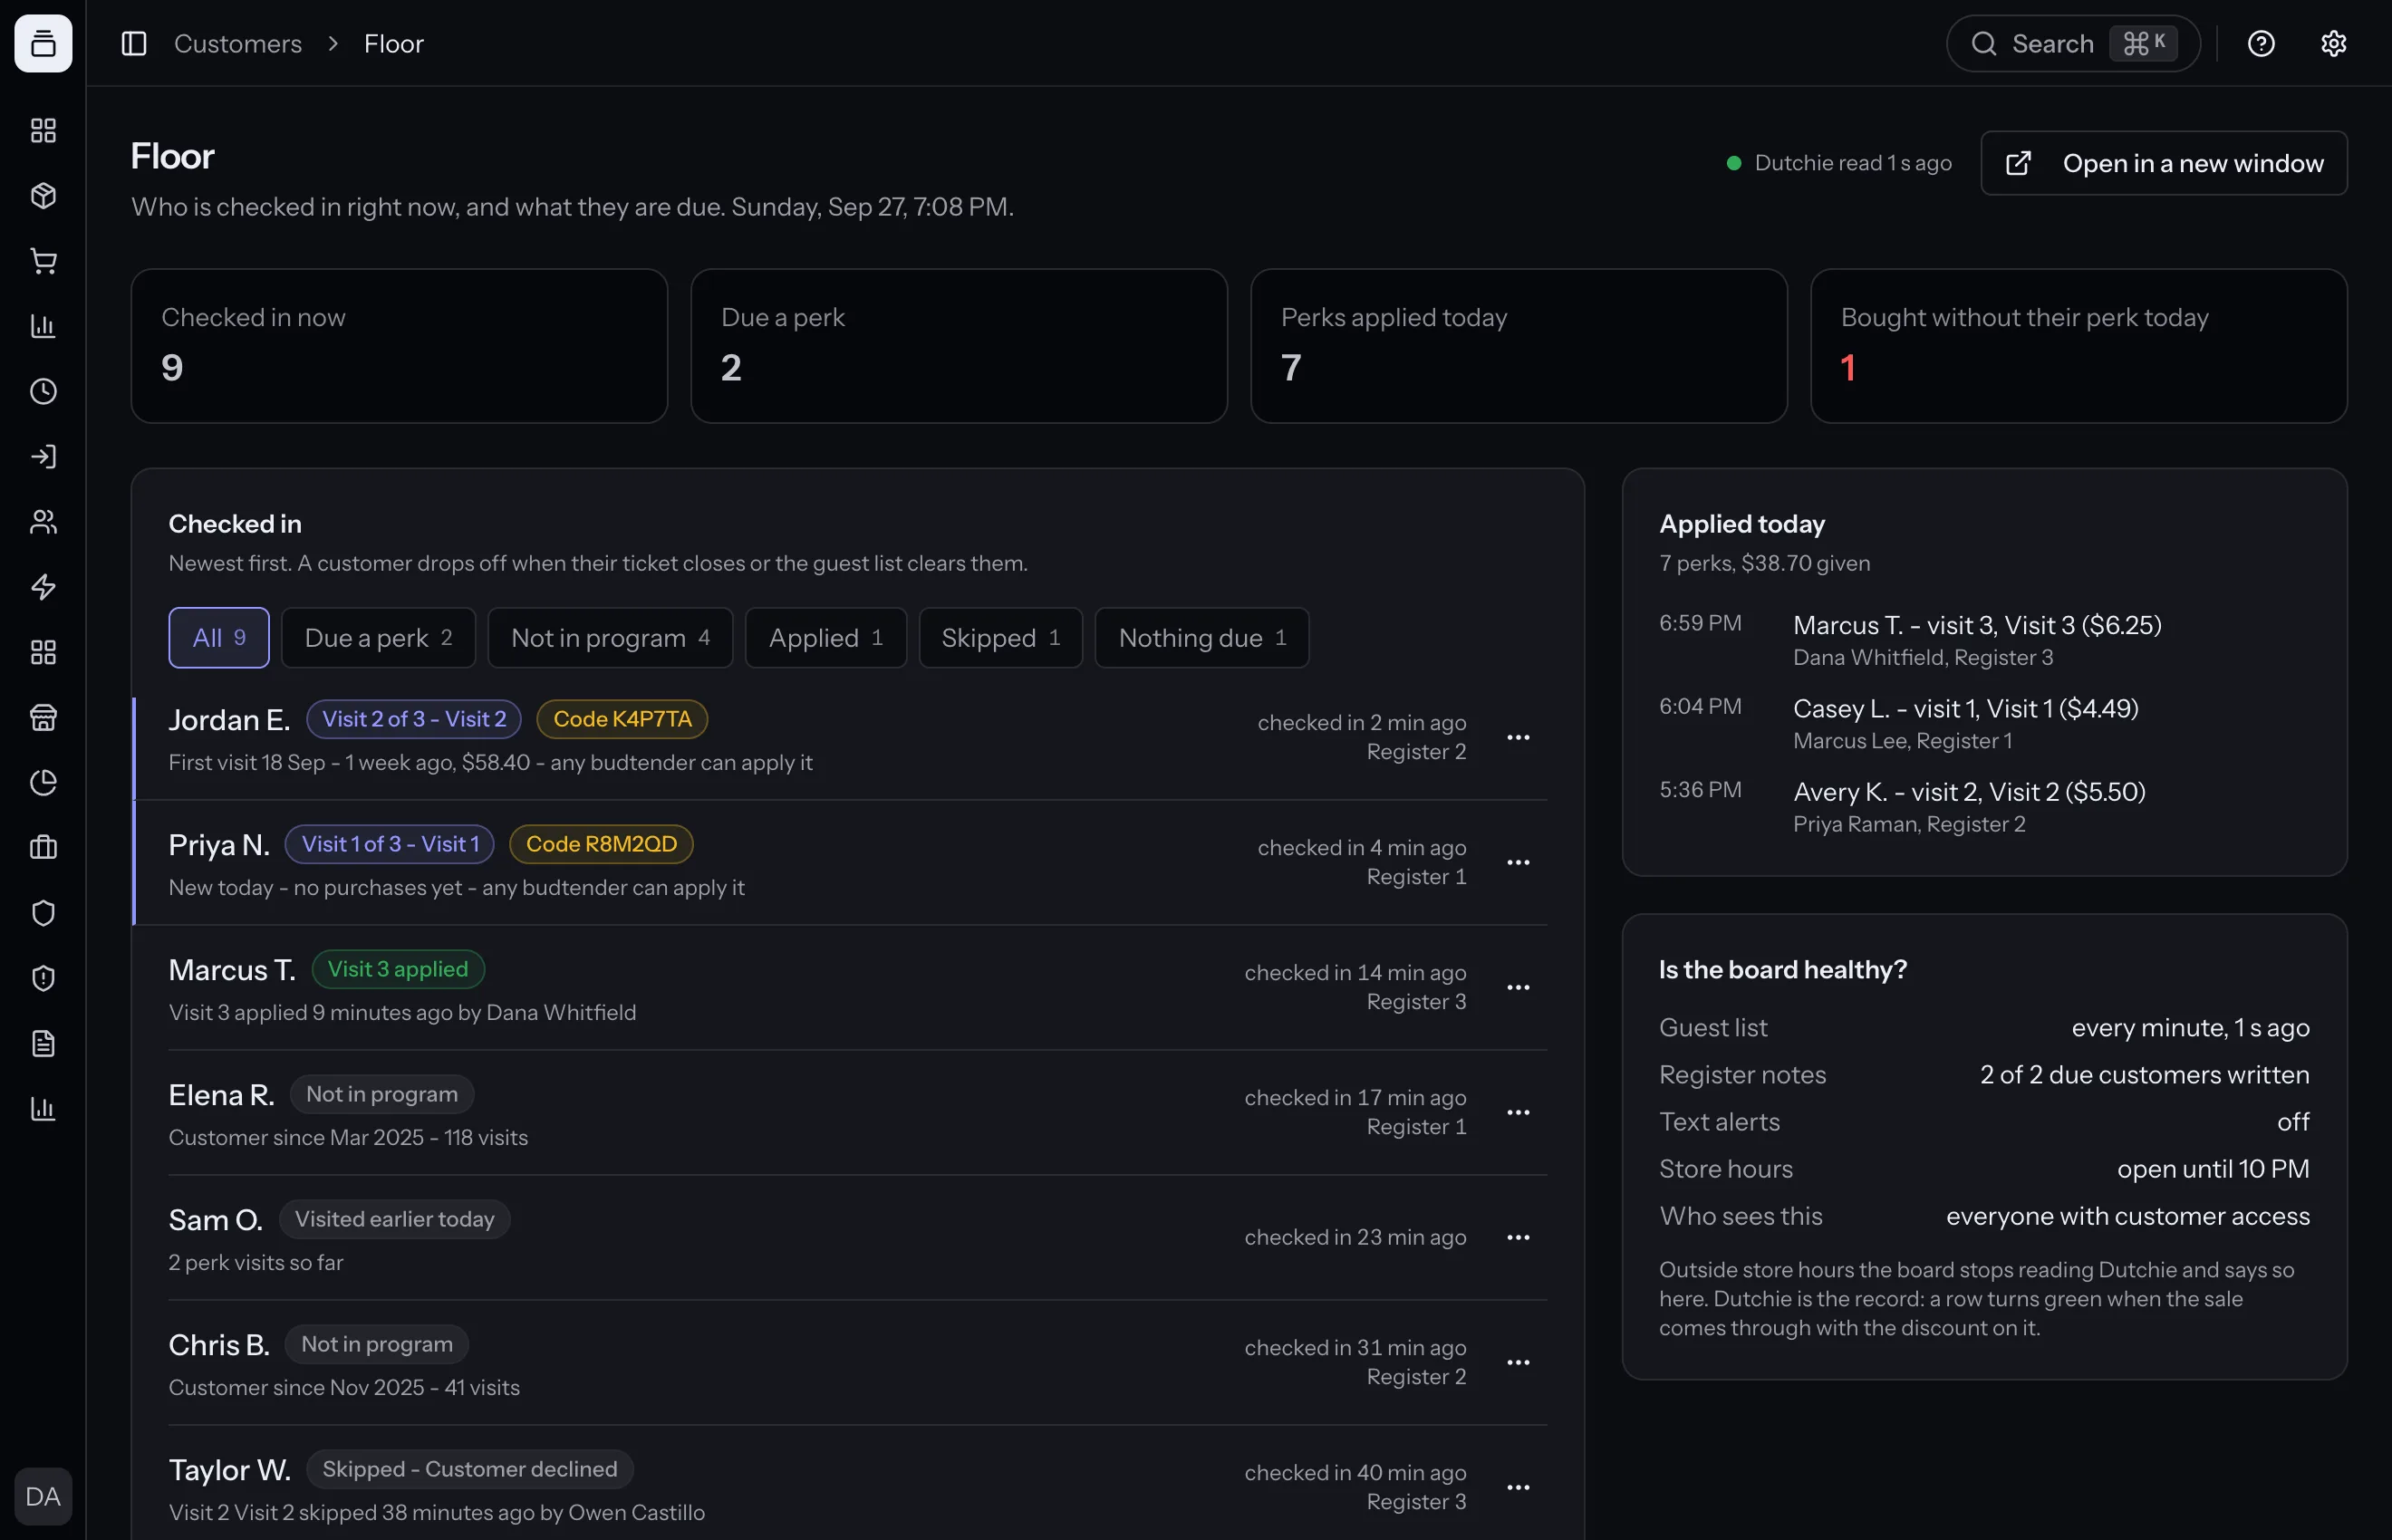This screenshot has width=2392, height=1540.
Task: Open the package box icon in sidebar
Action: click(43, 196)
